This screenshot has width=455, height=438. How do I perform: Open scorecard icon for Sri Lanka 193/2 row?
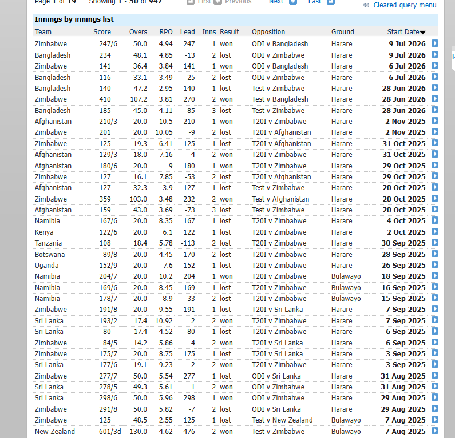point(435,320)
